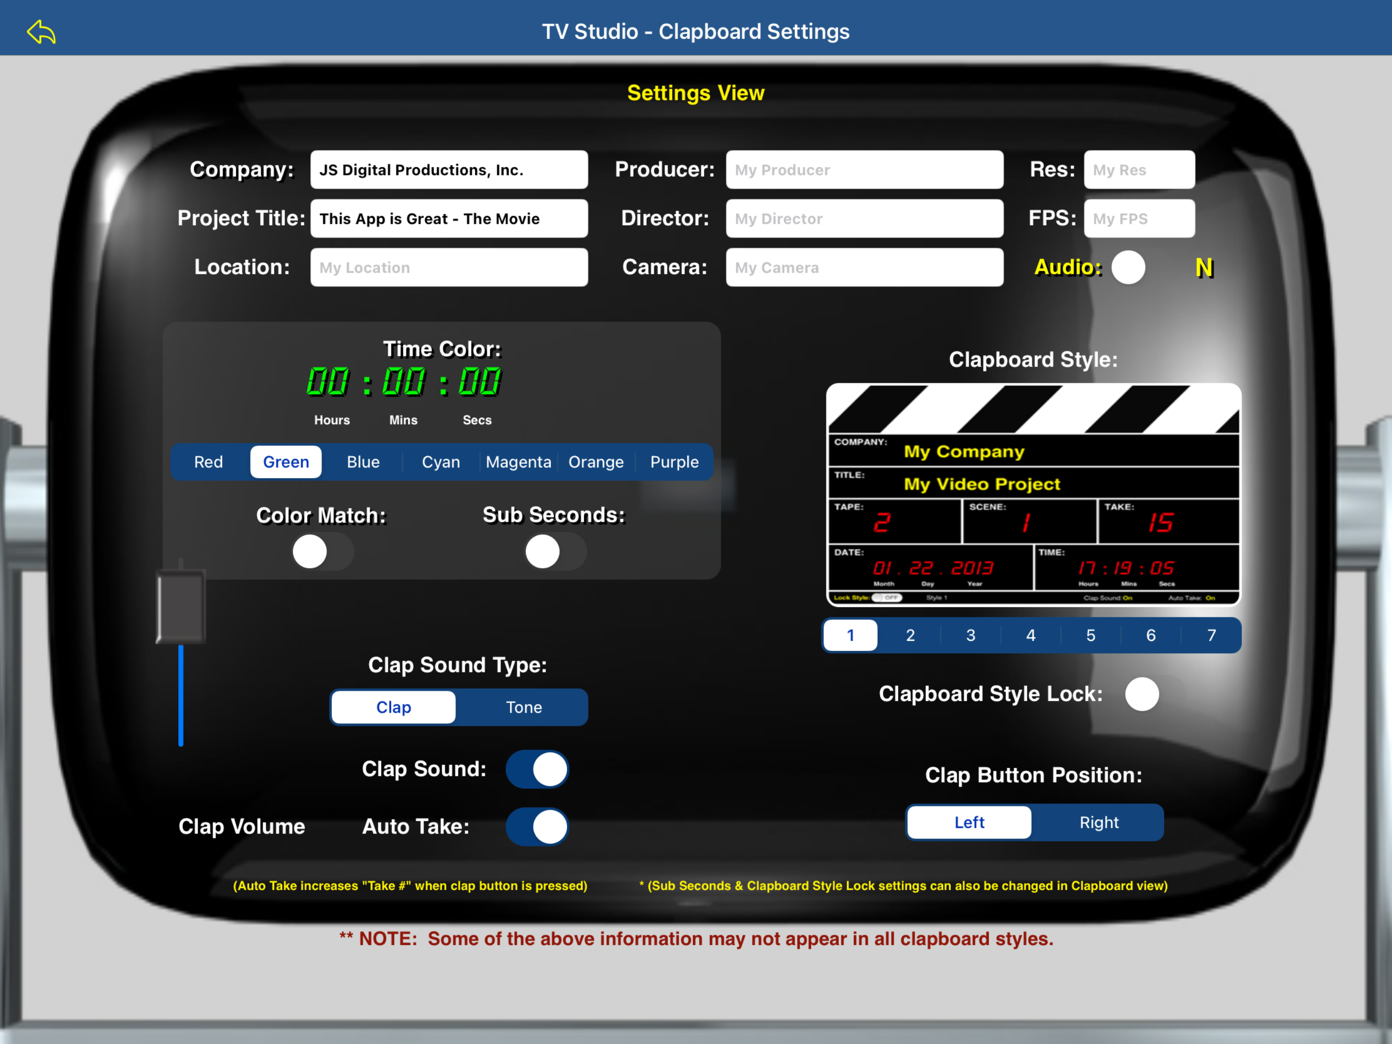This screenshot has height=1044, width=1392.
Task: Select Red time color
Action: (x=208, y=461)
